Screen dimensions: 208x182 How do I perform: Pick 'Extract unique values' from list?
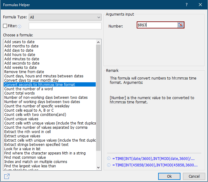click(x=22, y=136)
